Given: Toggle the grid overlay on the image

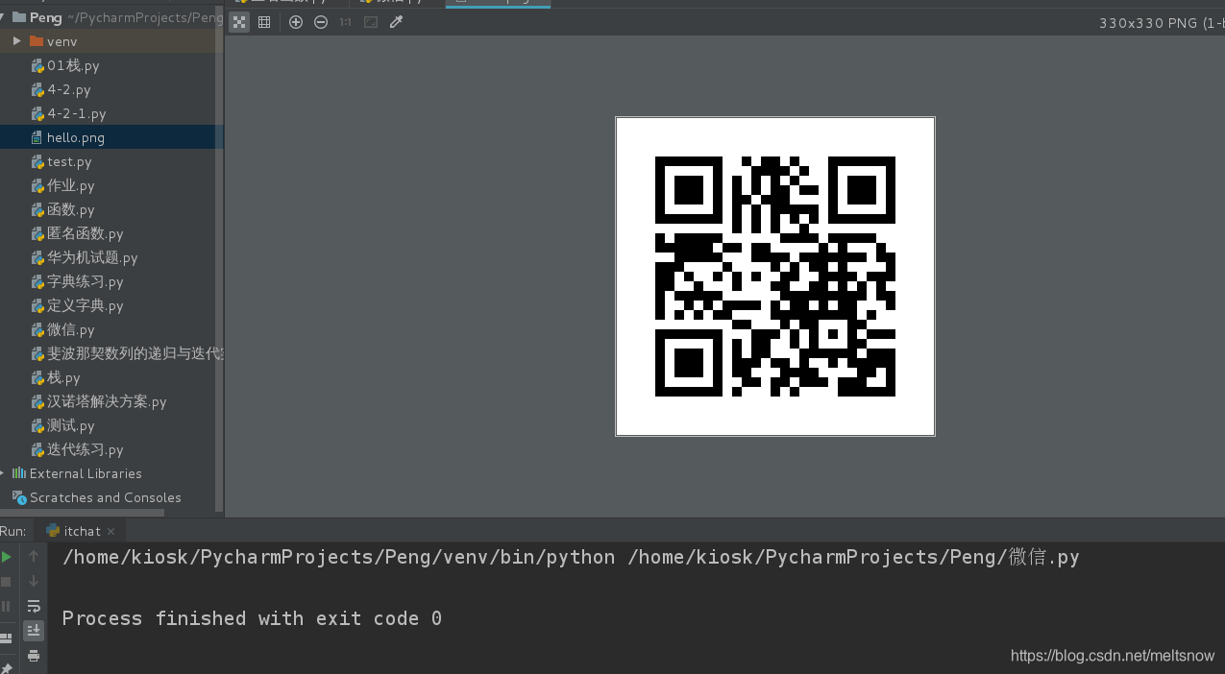Looking at the screenshot, I should click(x=264, y=22).
